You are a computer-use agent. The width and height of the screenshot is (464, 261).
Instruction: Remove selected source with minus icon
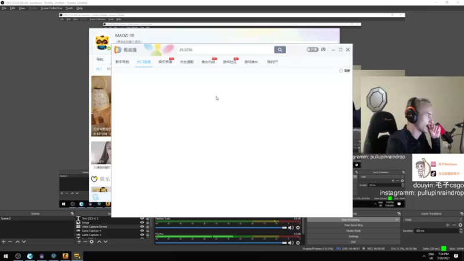(x=85, y=242)
